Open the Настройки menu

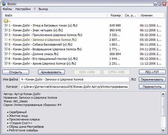[23, 9]
